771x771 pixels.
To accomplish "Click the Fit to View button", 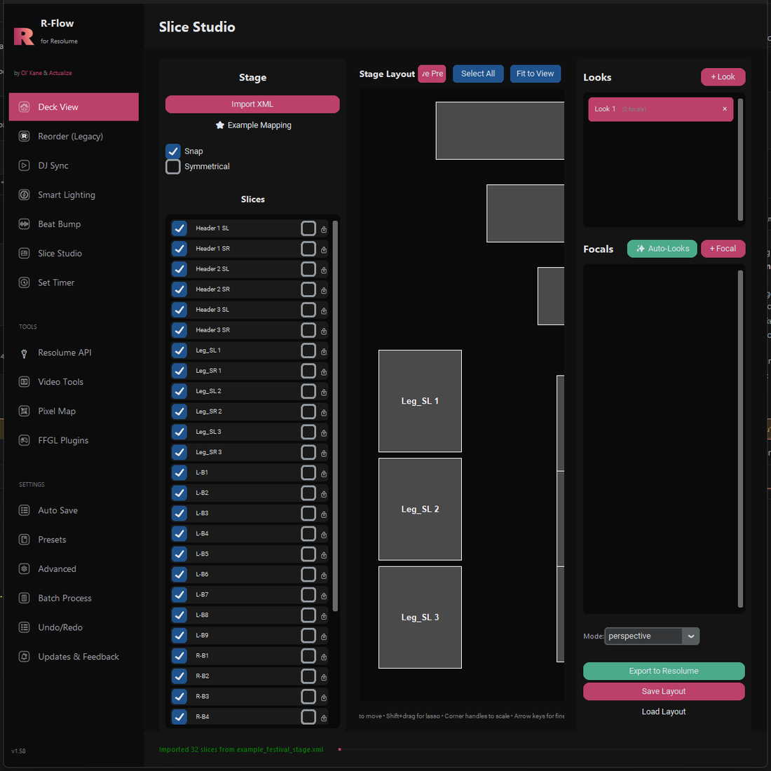I will (535, 74).
